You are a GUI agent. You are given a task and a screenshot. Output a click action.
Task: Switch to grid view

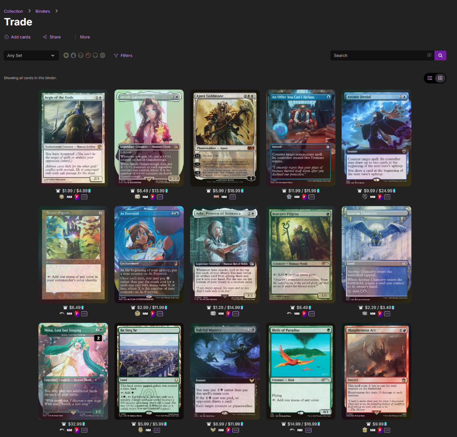tap(440, 78)
